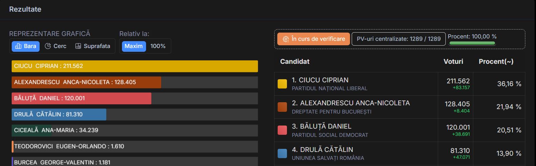Click the În curs de verificare button
The image size is (536, 166).
(x=314, y=39)
